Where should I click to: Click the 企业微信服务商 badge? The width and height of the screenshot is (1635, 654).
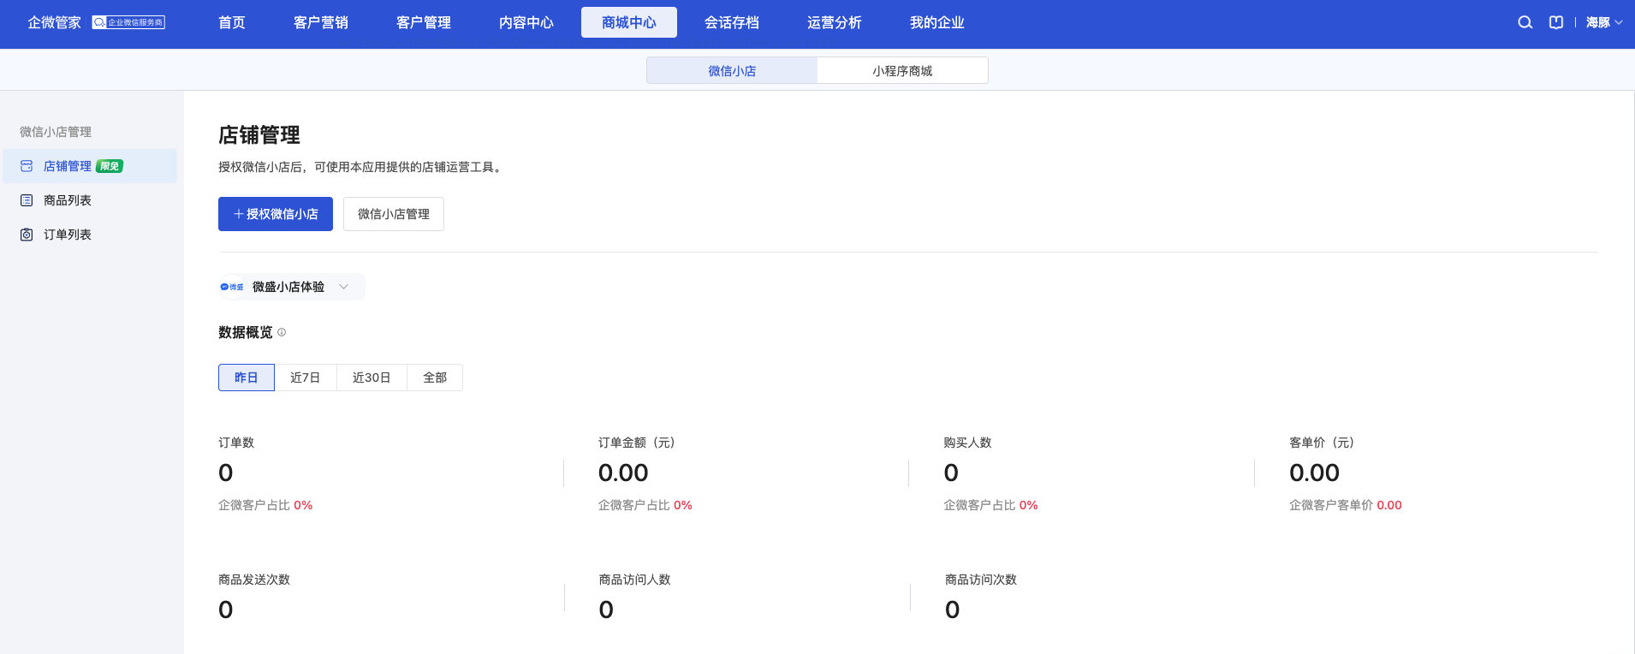pyautogui.click(x=128, y=22)
